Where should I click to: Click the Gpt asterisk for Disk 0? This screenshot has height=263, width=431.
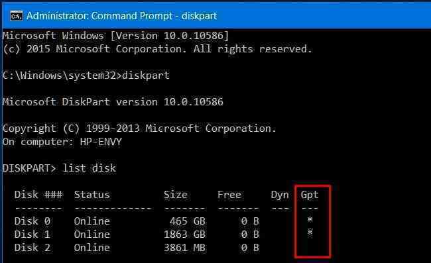[x=310, y=219]
